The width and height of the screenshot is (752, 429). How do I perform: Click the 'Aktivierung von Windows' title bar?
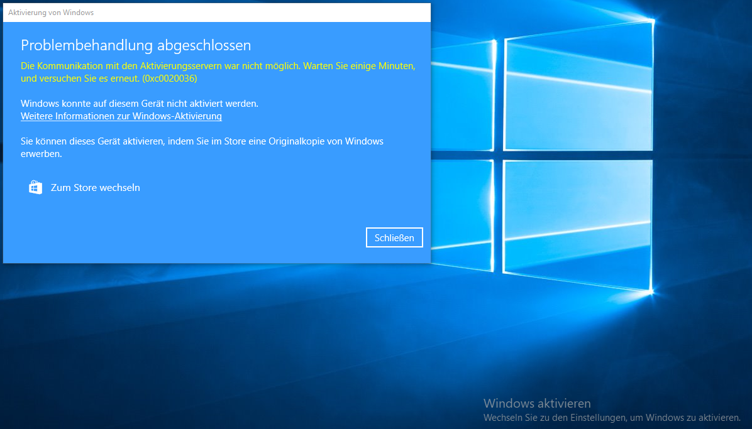(x=217, y=13)
